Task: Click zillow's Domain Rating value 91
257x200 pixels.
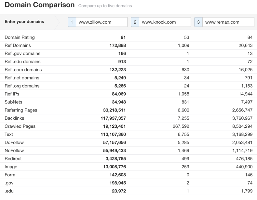Action: [x=123, y=37]
